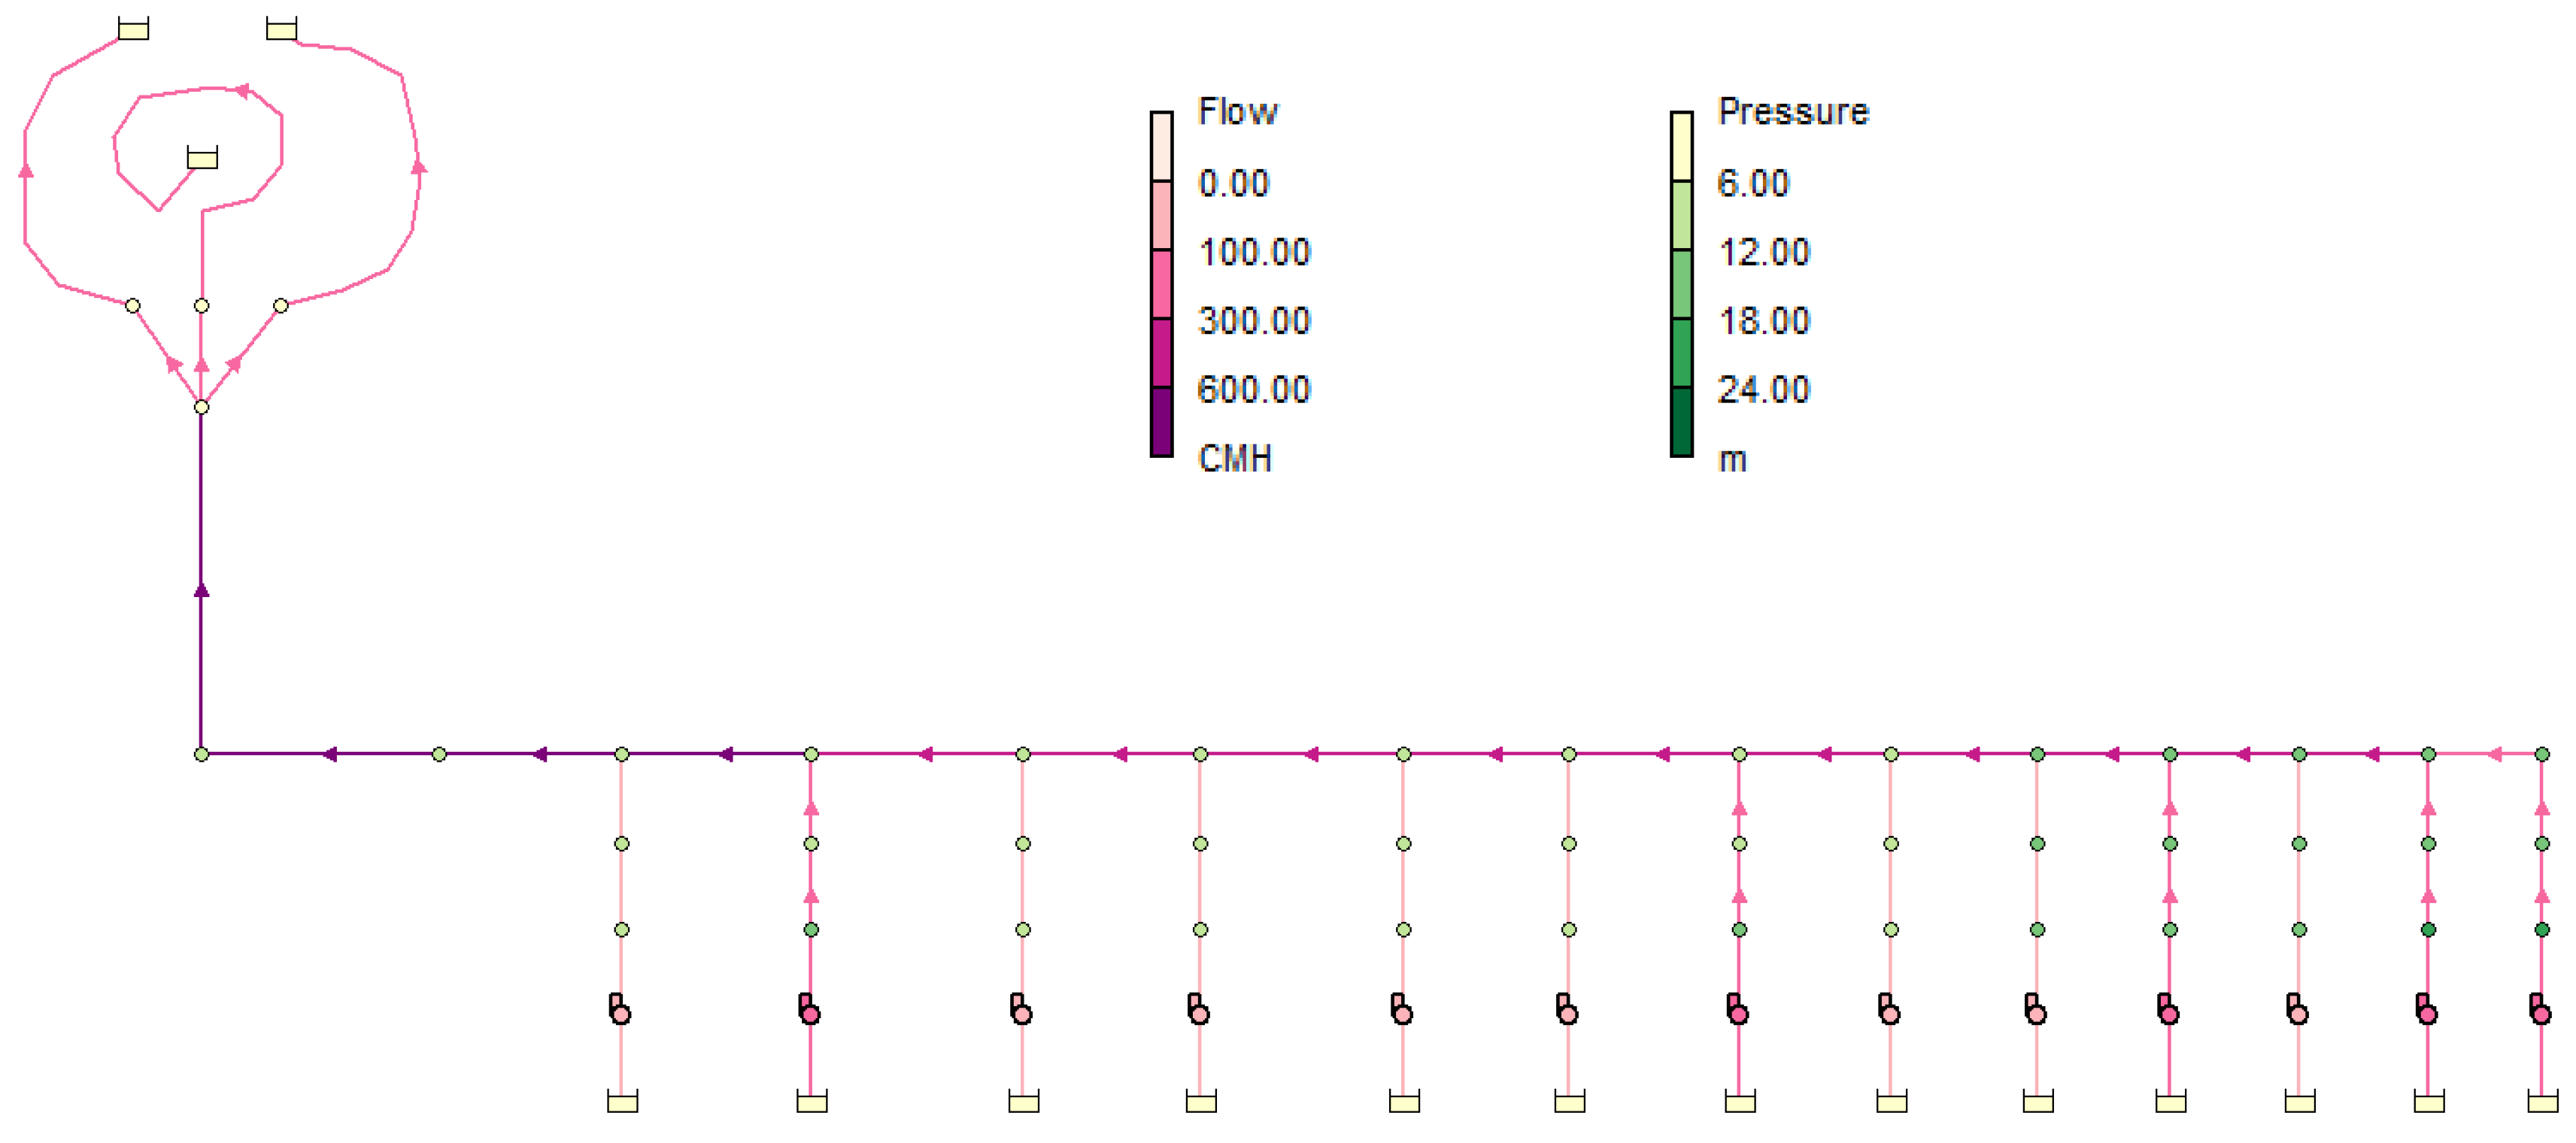
Task: Select the reservoir ending the right outer loop pipe
Action: (281, 29)
